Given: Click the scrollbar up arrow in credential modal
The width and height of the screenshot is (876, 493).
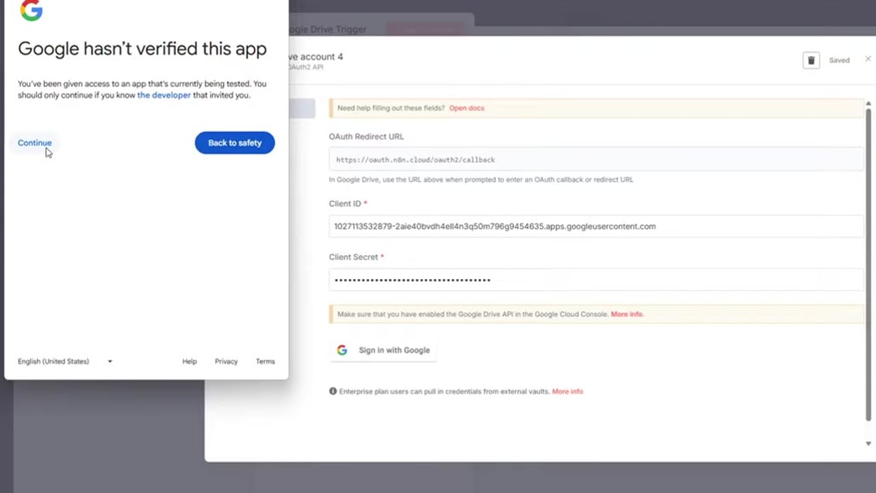Looking at the screenshot, I should pos(868,103).
